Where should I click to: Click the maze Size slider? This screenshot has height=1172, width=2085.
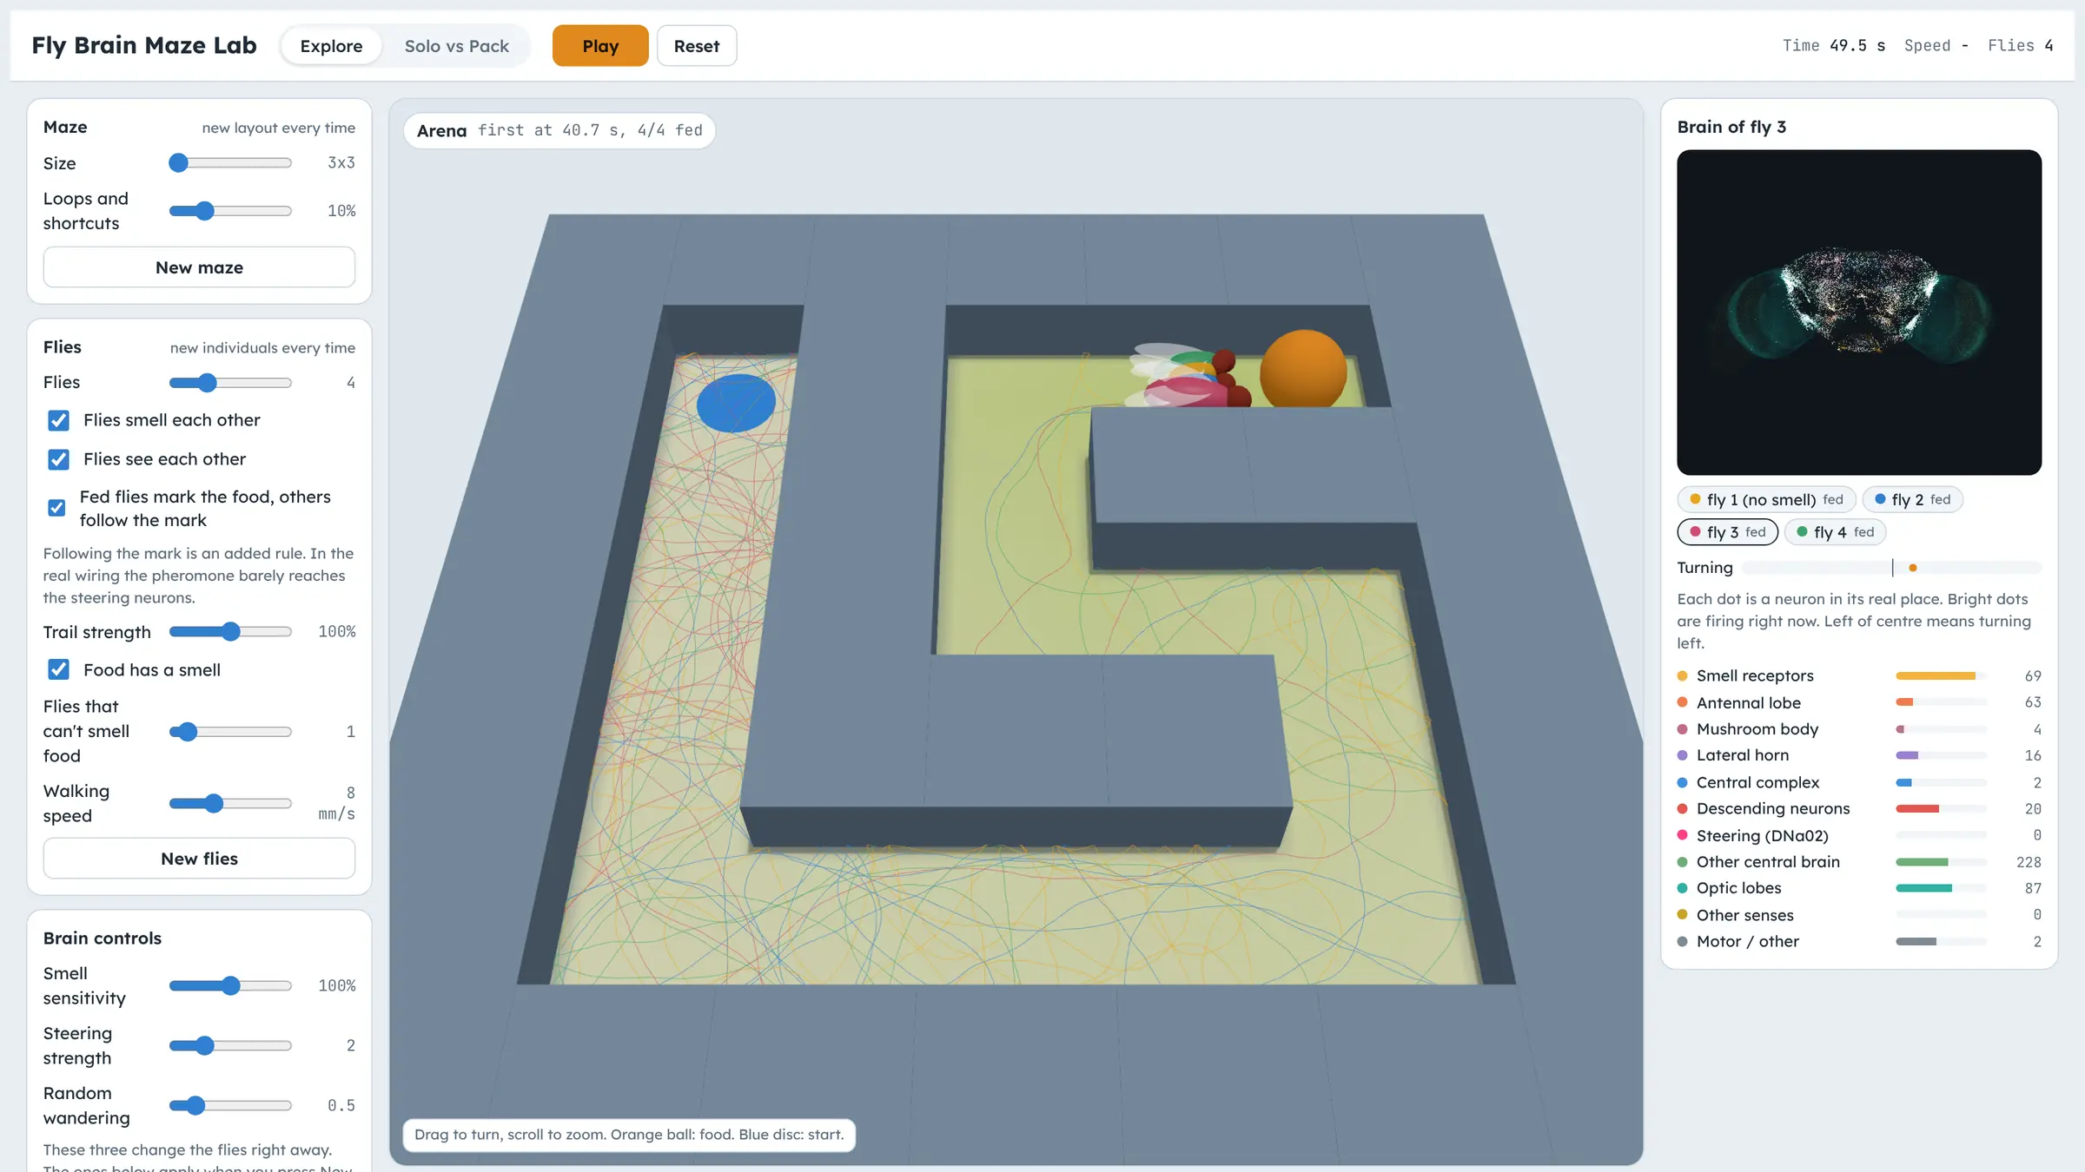tap(230, 163)
